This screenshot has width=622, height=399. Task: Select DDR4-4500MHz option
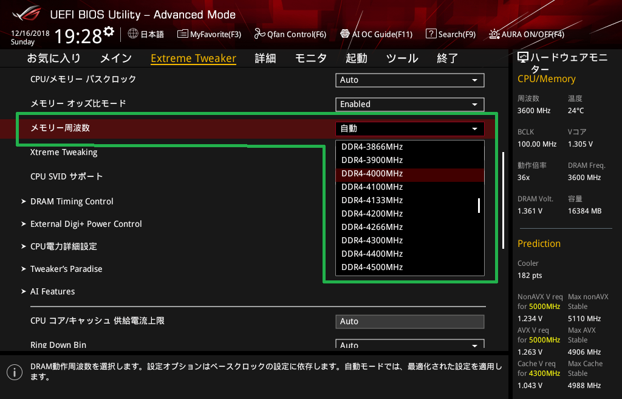(x=410, y=268)
